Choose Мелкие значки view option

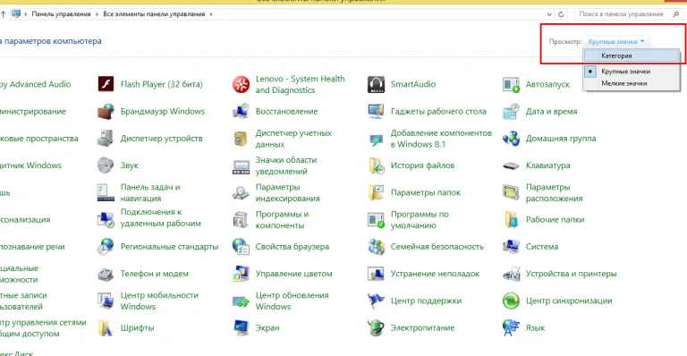click(x=632, y=83)
